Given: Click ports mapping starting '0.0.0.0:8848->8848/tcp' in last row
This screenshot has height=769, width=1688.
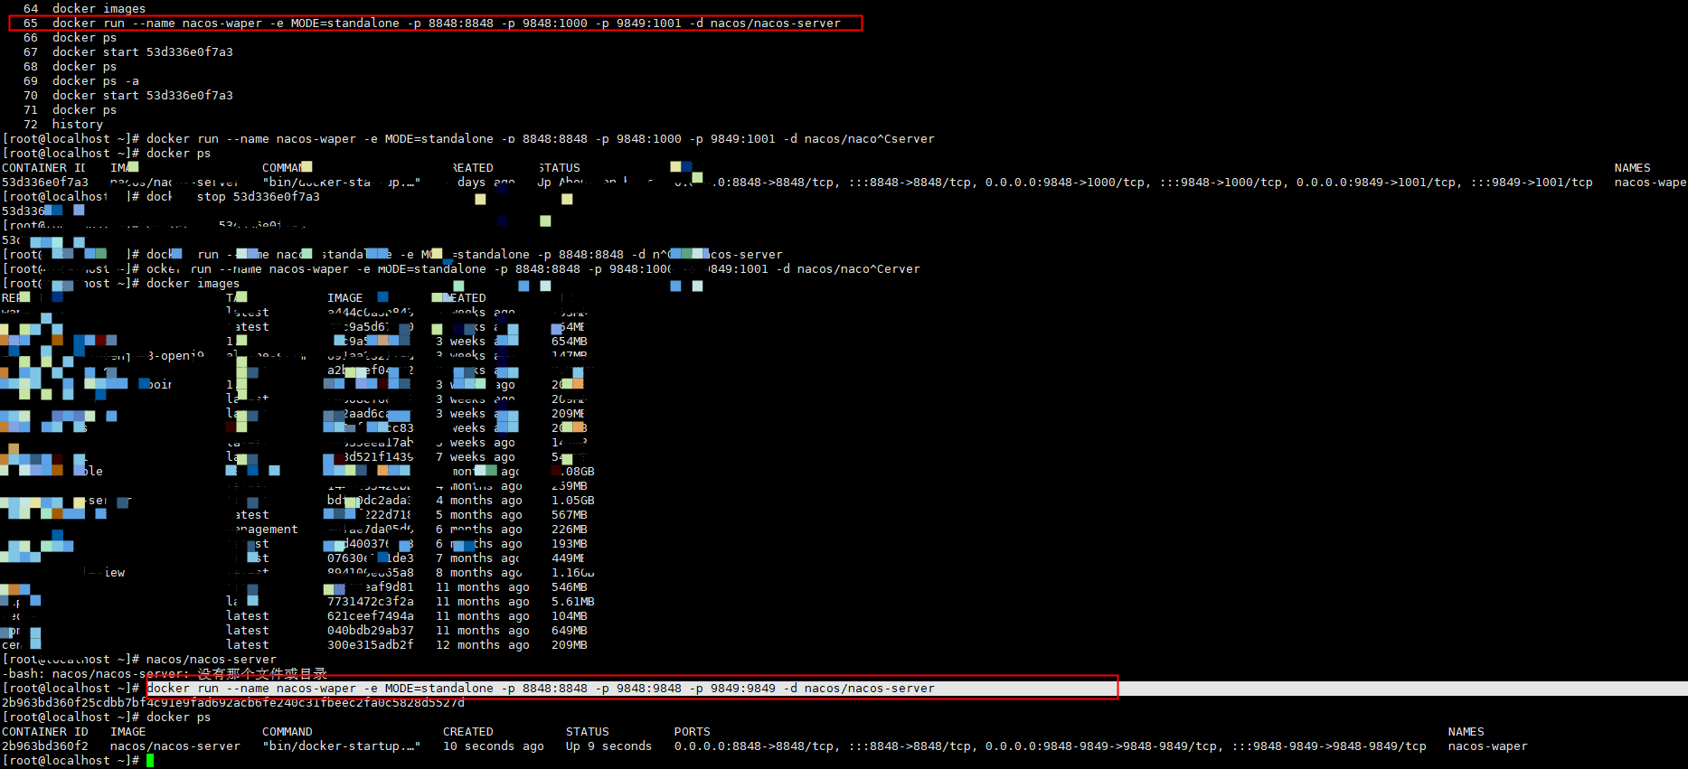Looking at the screenshot, I should tap(1050, 746).
